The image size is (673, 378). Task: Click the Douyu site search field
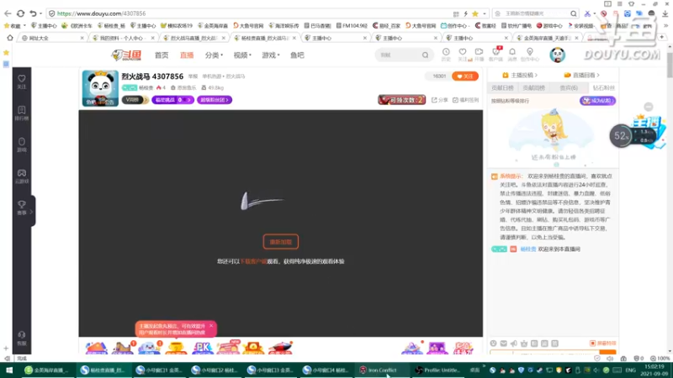[397, 55]
